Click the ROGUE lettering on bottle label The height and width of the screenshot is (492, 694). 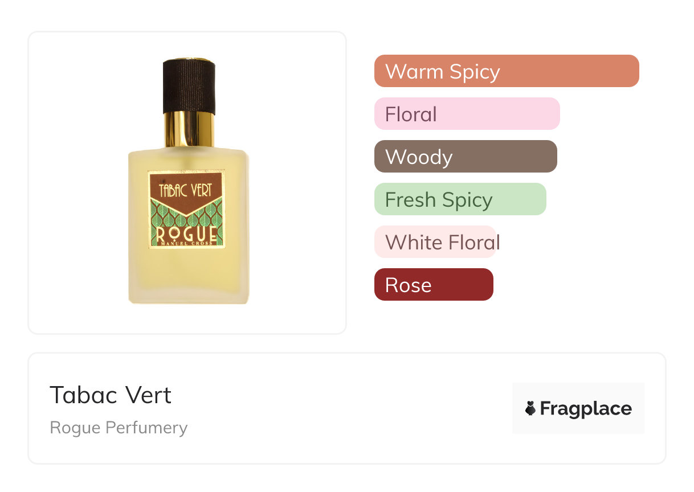click(x=186, y=233)
